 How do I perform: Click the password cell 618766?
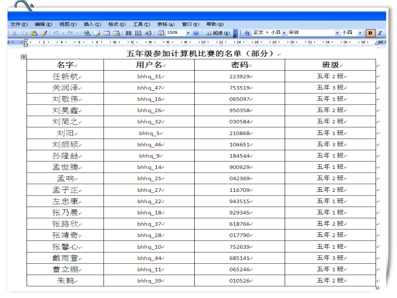[x=239, y=224]
